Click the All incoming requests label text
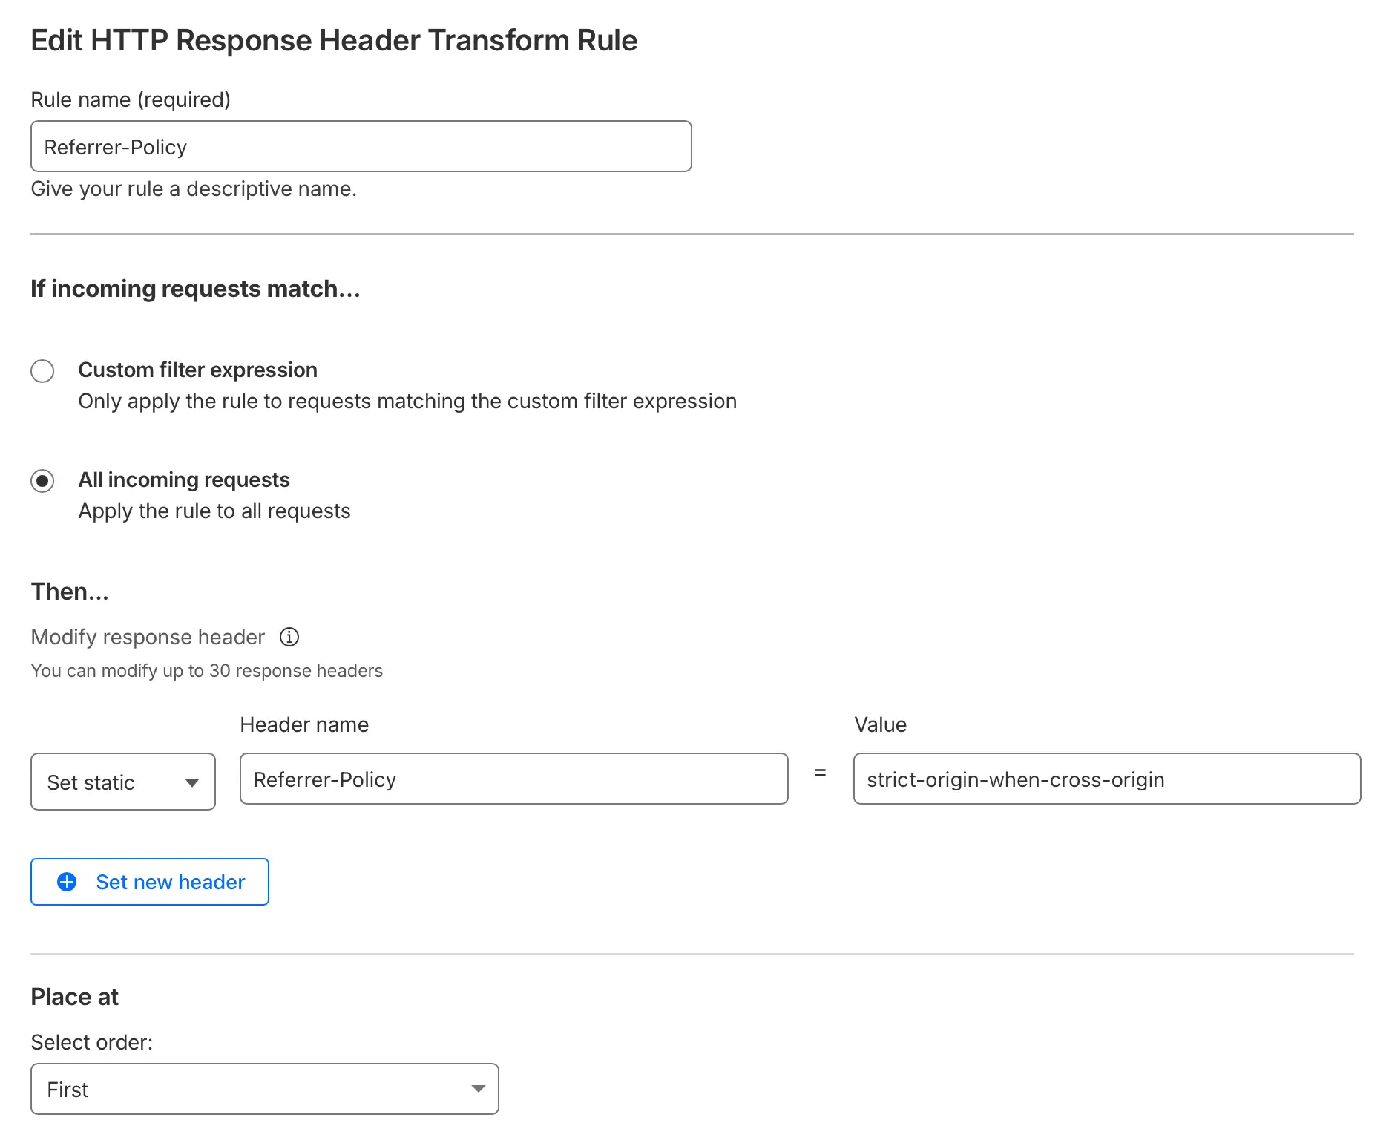Viewport: 1389px width, 1146px height. pyautogui.click(x=184, y=479)
